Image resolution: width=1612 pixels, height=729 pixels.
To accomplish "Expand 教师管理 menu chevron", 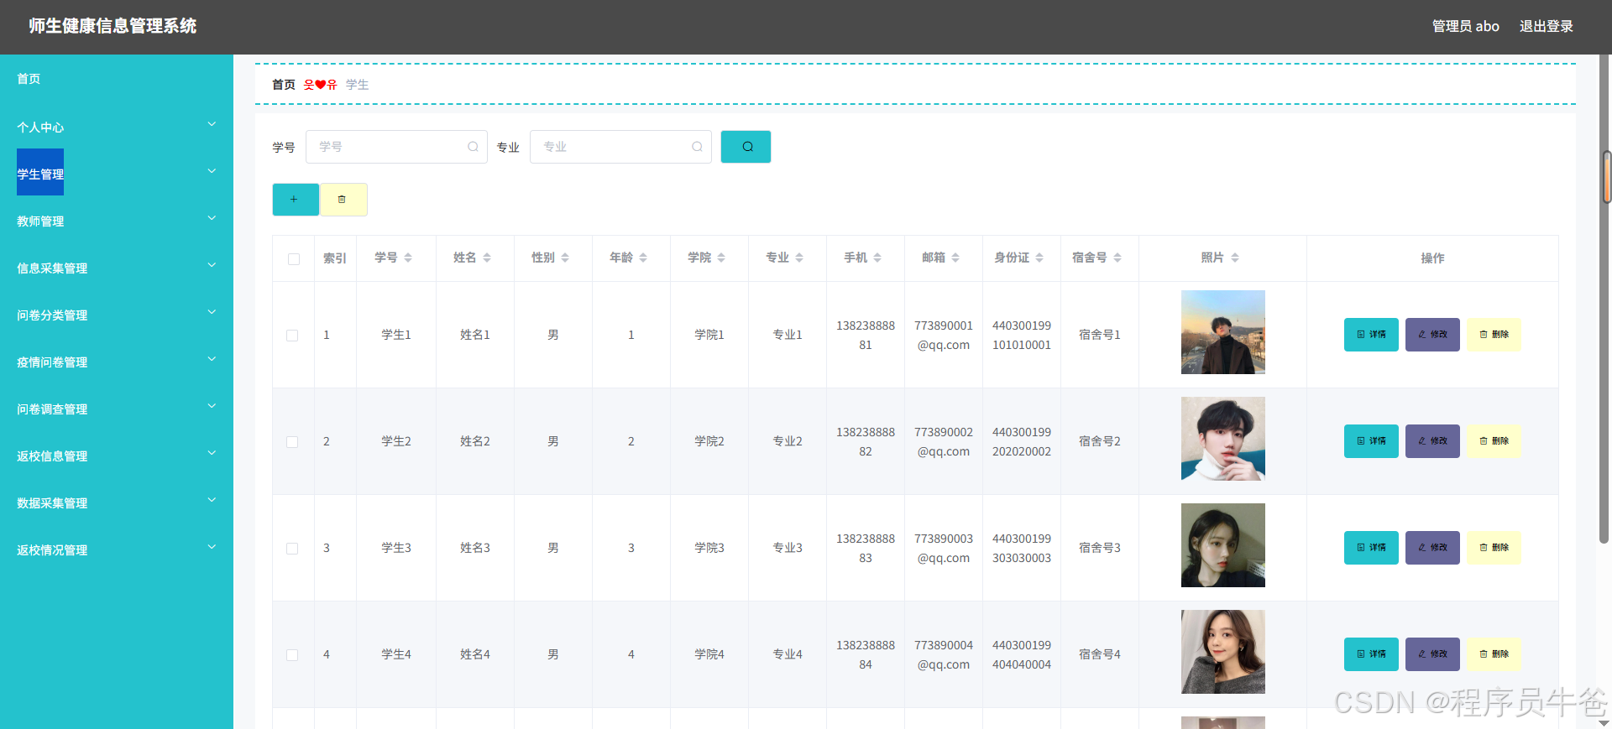I will (212, 218).
